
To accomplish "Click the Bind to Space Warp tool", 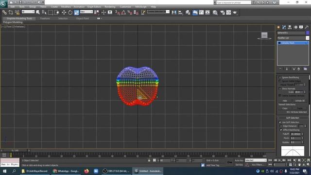I will coord(17,13).
